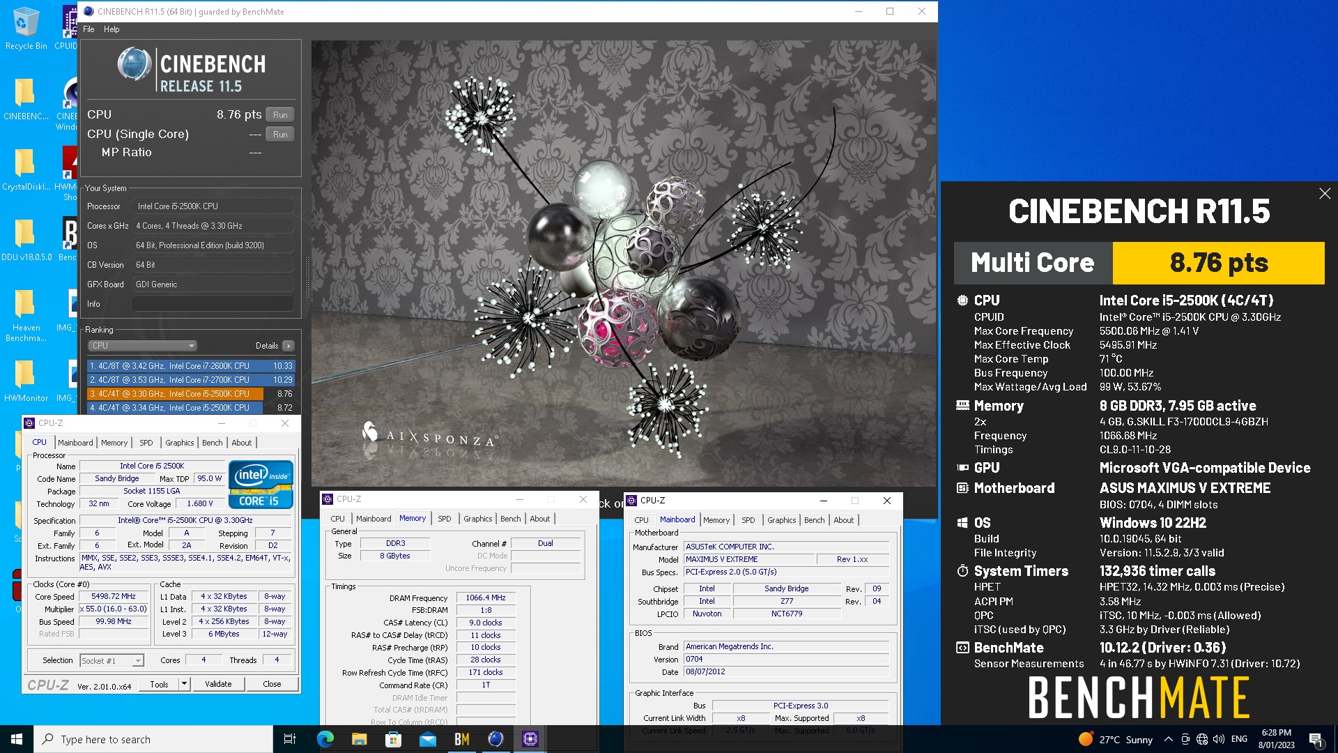1338x753 pixels.
Task: Click the Info input field in Cinebench
Action: 213,304
